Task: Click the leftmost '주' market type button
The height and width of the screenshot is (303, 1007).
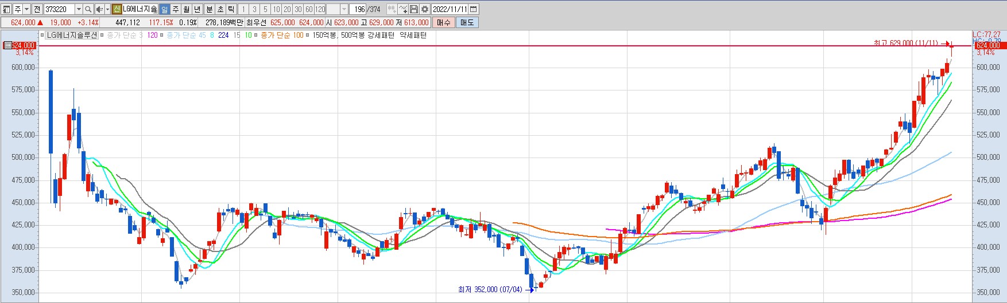Action: (17, 9)
